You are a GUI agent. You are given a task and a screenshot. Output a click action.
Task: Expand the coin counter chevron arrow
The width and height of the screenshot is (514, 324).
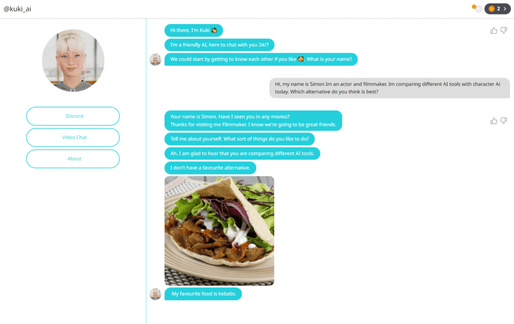[x=505, y=9]
